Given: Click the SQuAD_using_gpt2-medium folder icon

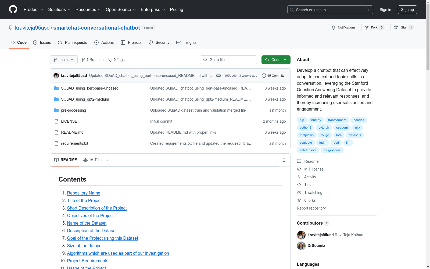Looking at the screenshot, I should [x=56, y=99].
